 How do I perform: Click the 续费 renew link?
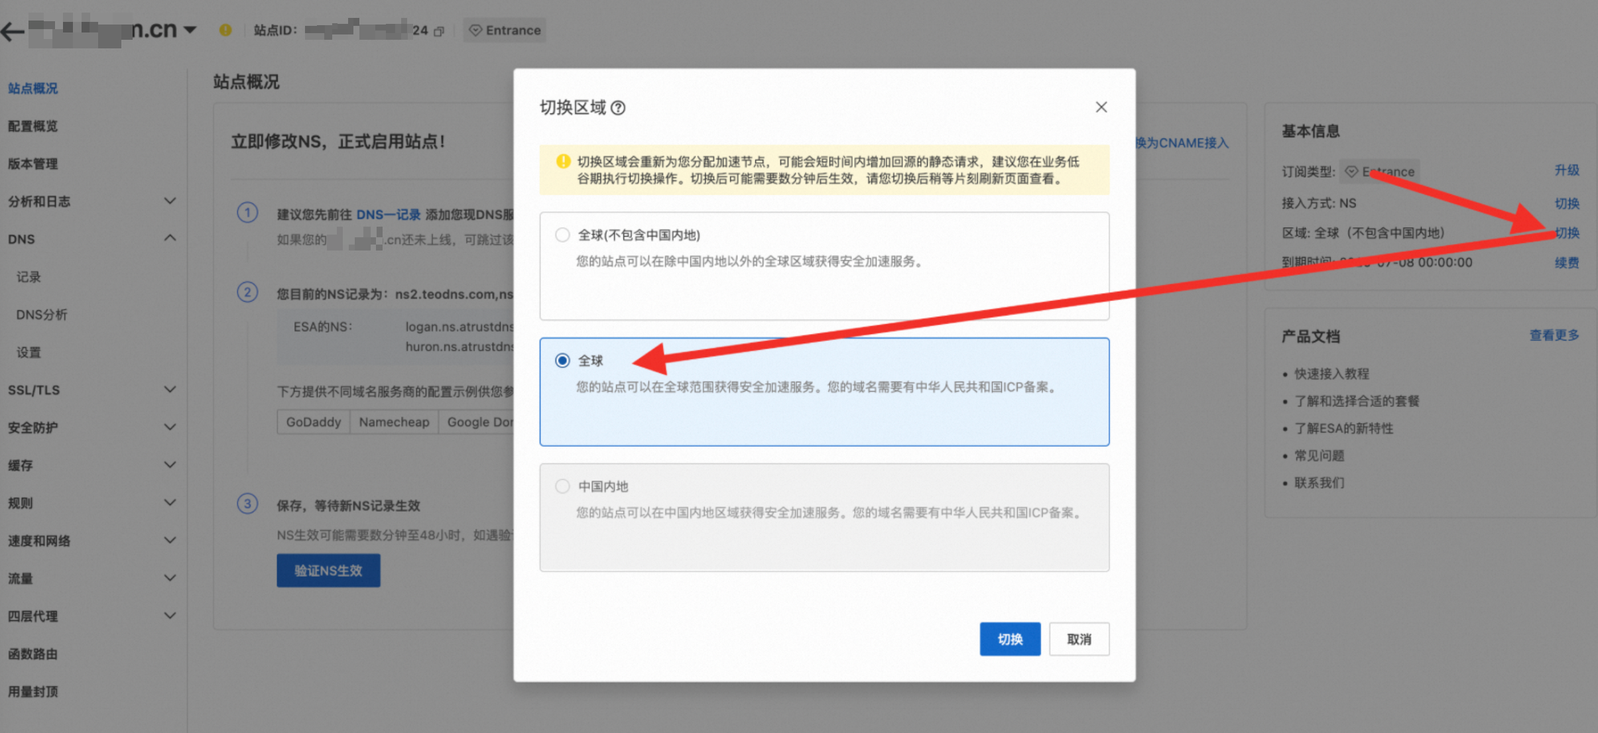point(1567,263)
